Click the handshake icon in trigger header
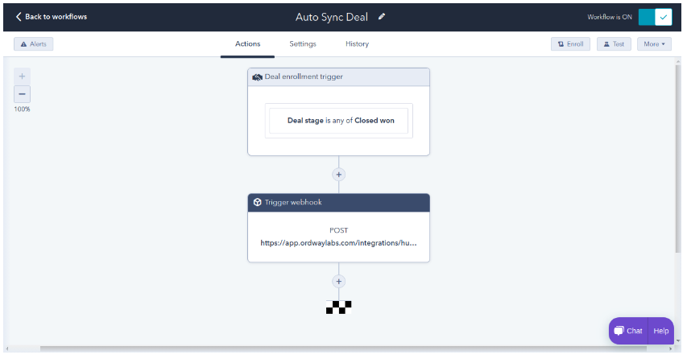The width and height of the screenshot is (687, 359). coord(257,77)
